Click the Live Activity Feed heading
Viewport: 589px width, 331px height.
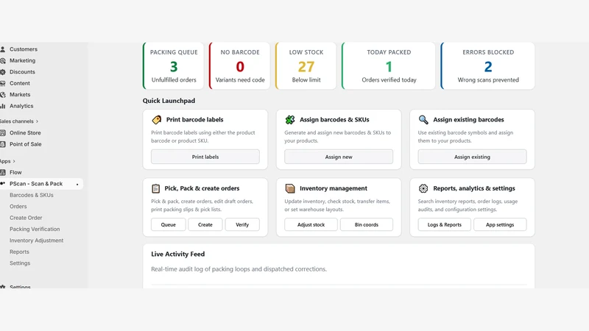click(177, 254)
